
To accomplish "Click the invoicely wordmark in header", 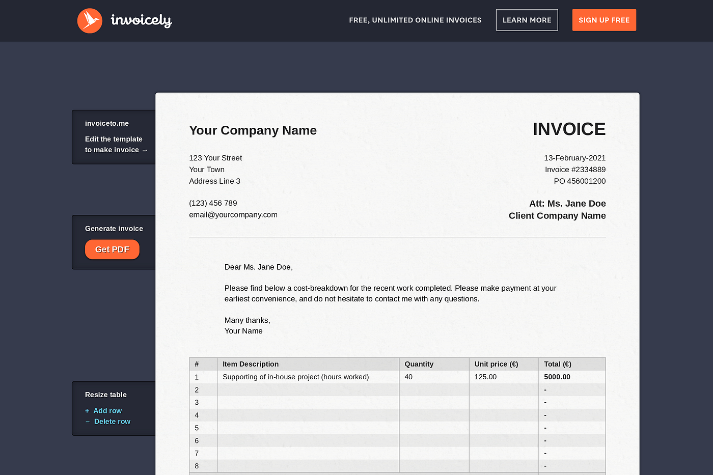I will tap(141, 20).
